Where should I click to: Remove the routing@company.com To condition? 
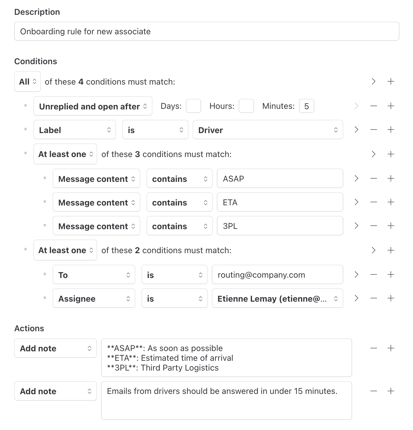click(374, 274)
